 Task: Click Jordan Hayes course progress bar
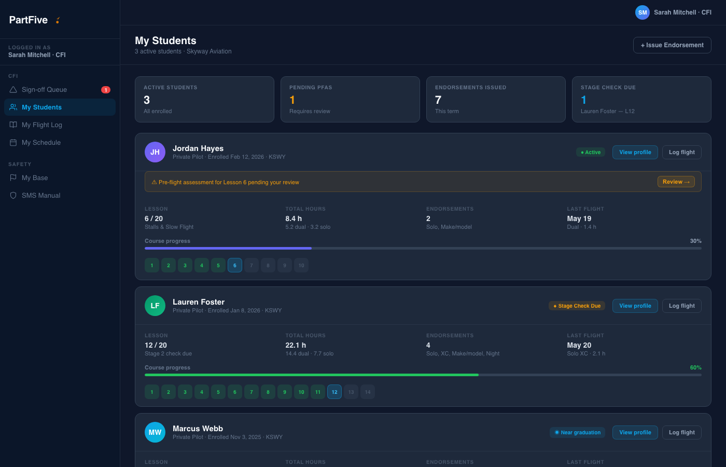pyautogui.click(x=423, y=248)
